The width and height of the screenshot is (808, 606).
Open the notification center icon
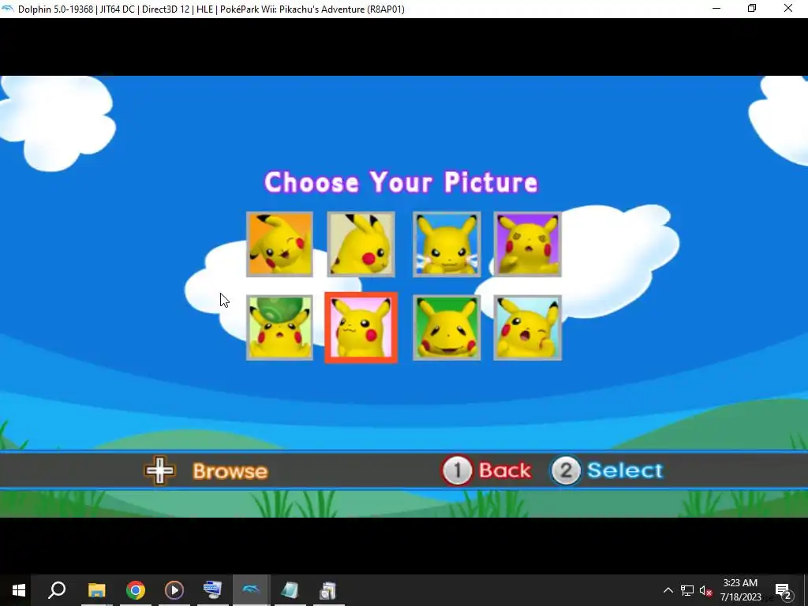point(784,590)
